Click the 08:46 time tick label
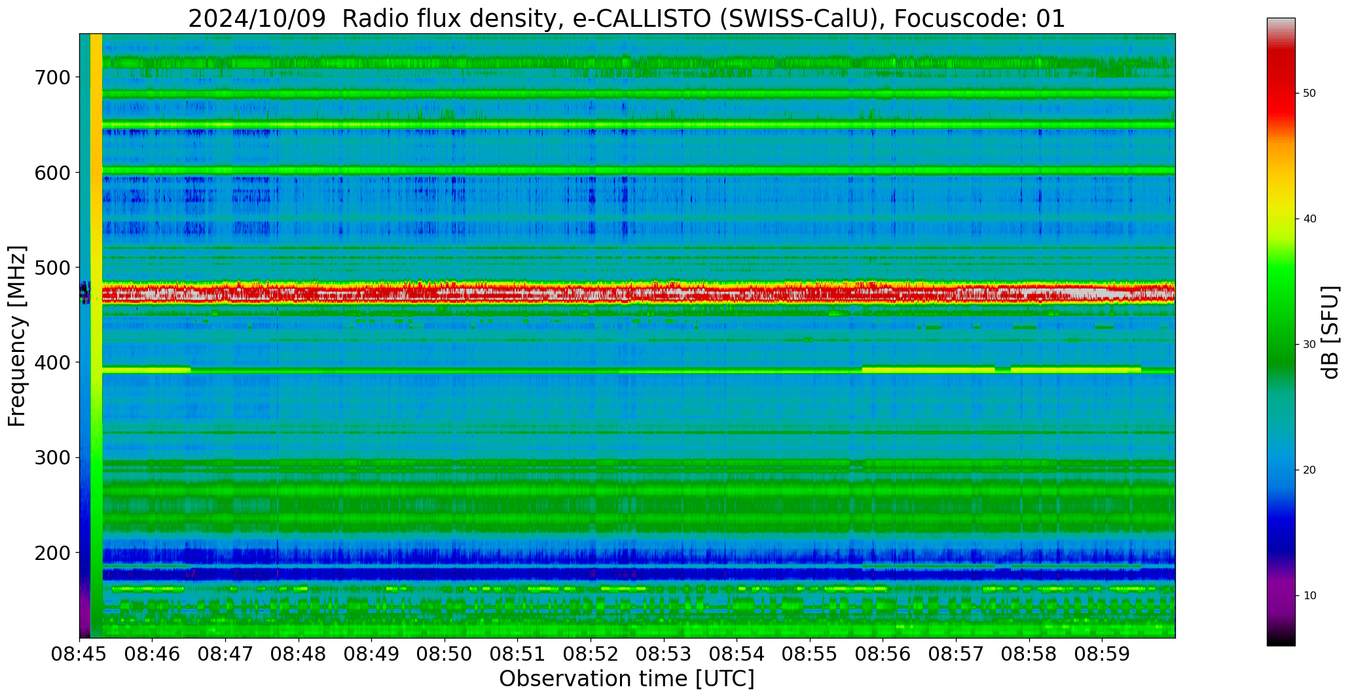The width and height of the screenshot is (1350, 698). pyautogui.click(x=153, y=655)
